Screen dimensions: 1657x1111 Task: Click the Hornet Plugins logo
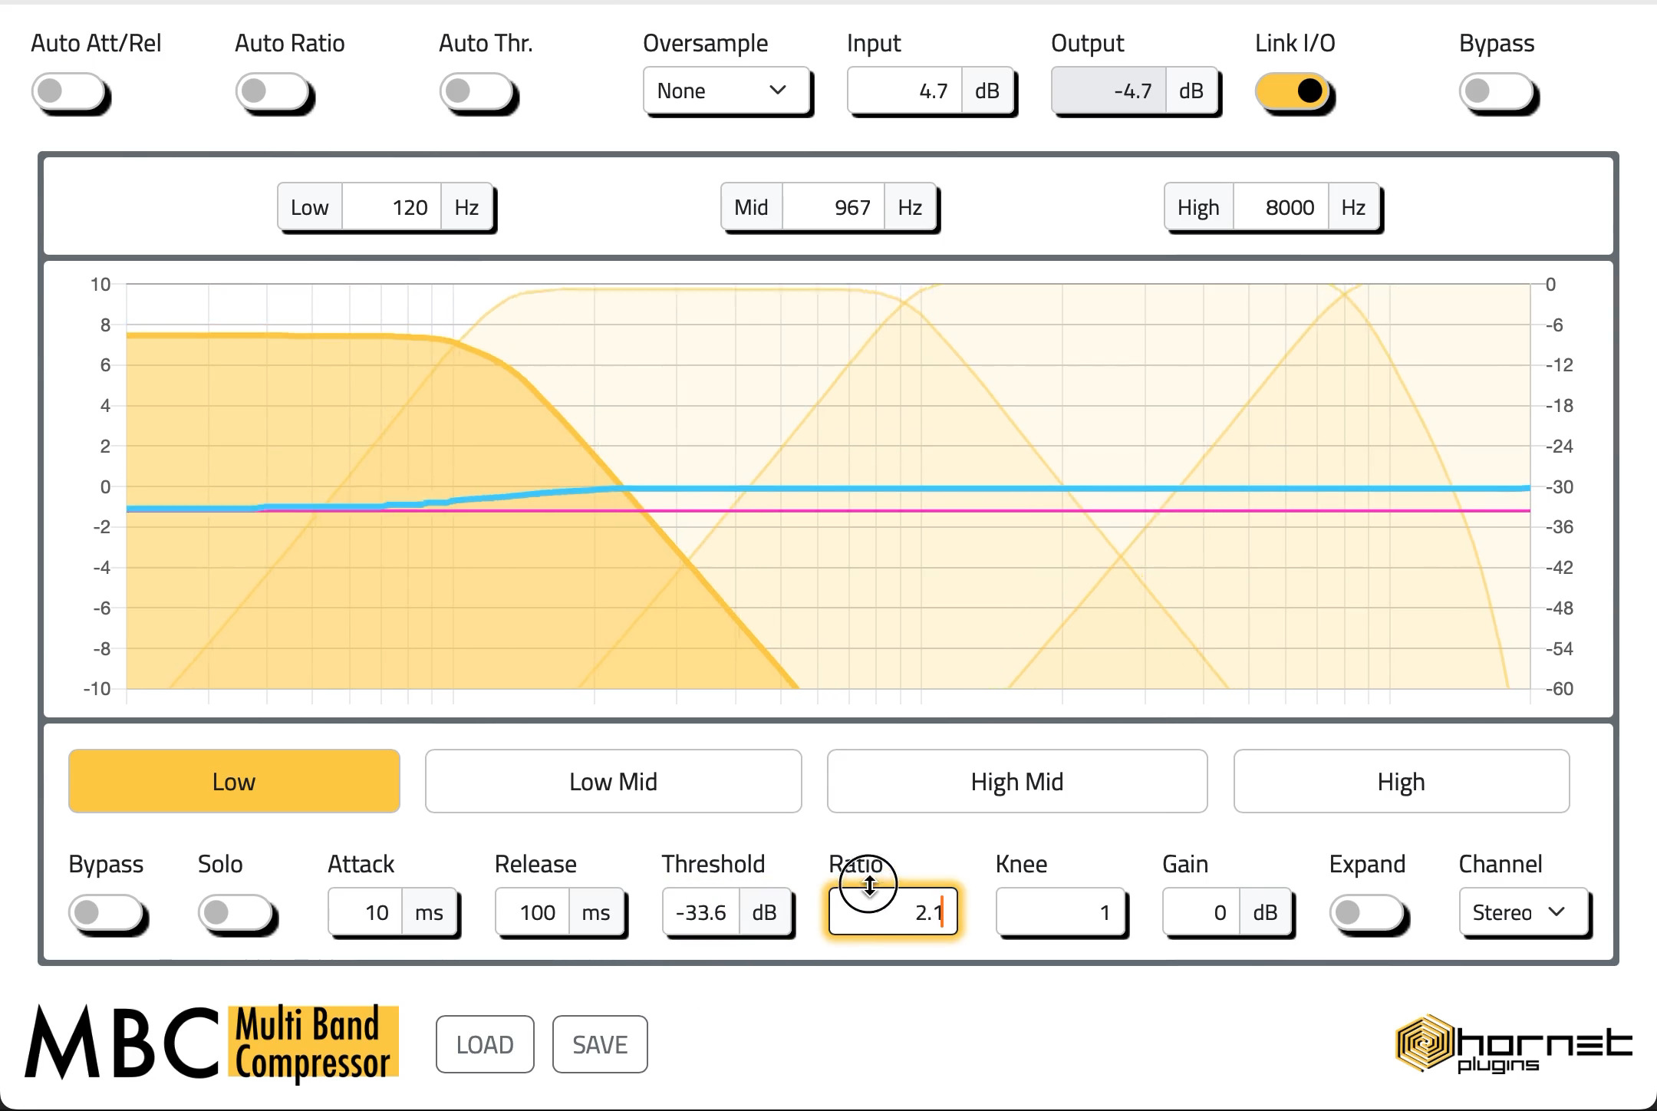pos(1511,1044)
